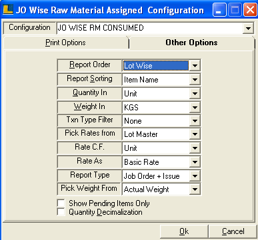The height and width of the screenshot is (240, 258).
Task: Click the application icon in the title bar
Action: (x=8, y=10)
